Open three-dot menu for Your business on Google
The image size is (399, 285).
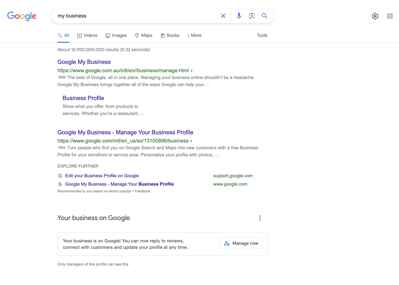(x=260, y=218)
